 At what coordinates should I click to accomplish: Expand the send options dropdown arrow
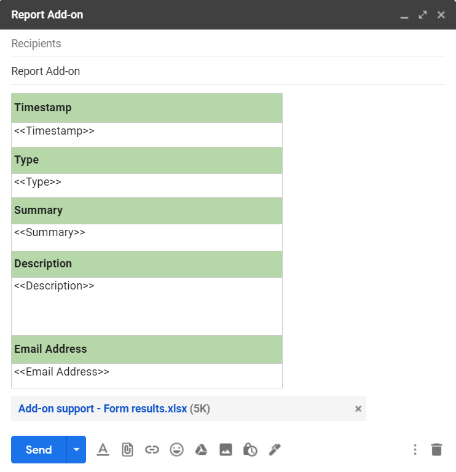(76, 450)
